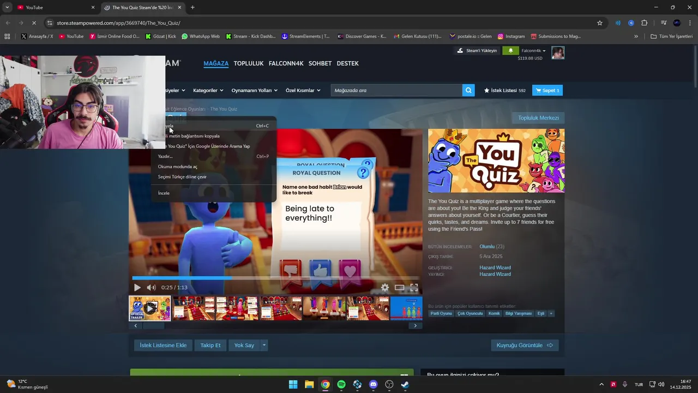The image size is (698, 393).
Task: Open Steam from the taskbar
Action: pyautogui.click(x=405, y=384)
